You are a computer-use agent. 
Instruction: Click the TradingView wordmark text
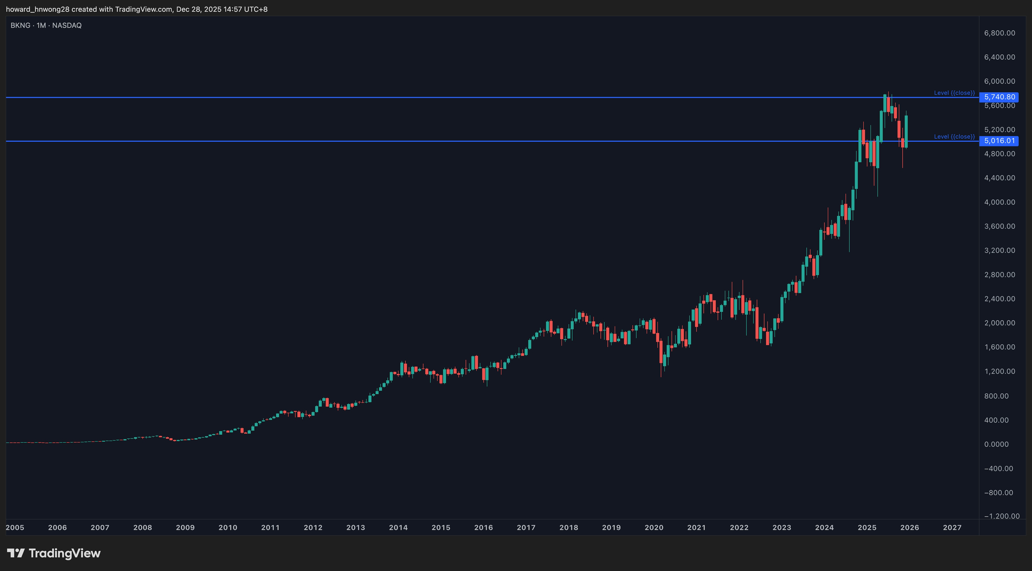(x=64, y=553)
